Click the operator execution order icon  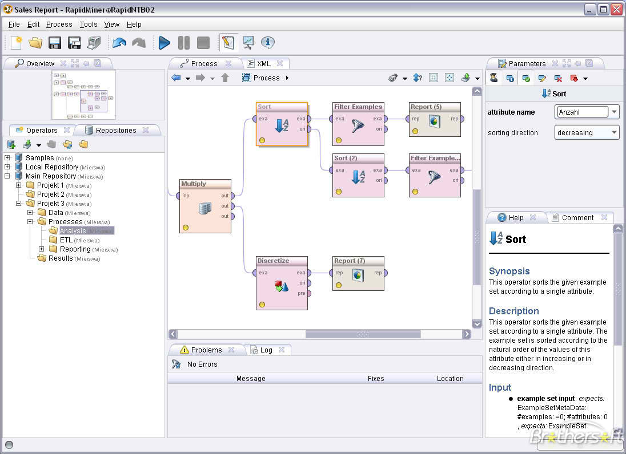418,78
